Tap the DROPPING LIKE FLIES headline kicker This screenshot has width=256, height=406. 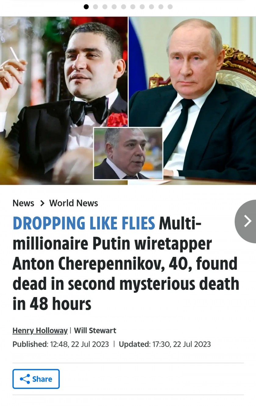tap(84, 223)
